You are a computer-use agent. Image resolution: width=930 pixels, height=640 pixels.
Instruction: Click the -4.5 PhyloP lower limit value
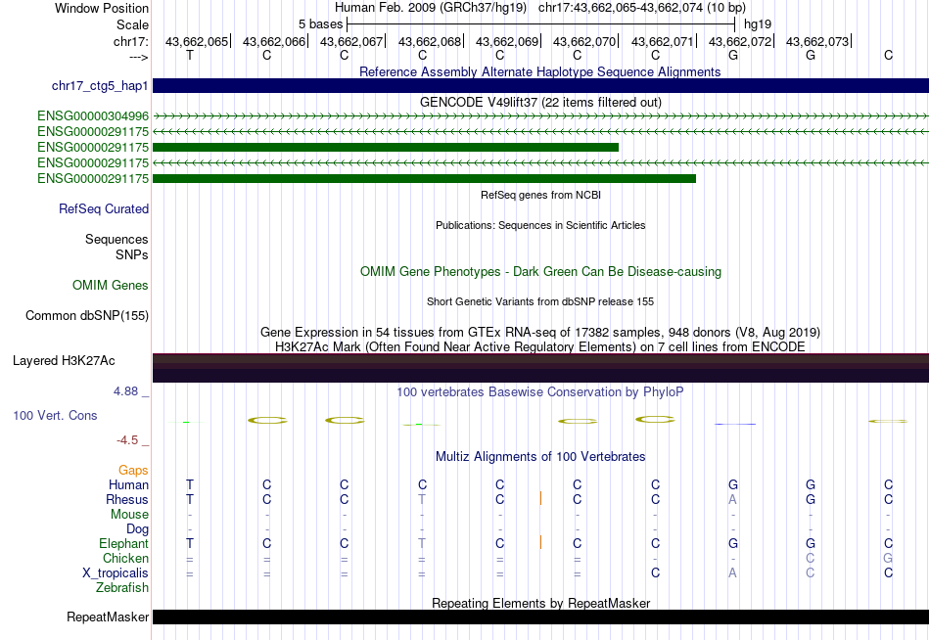[x=127, y=440]
